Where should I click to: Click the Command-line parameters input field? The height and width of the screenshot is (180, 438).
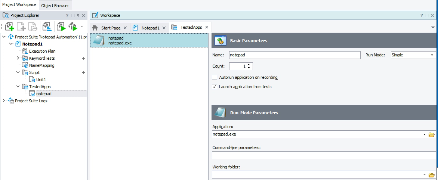coord(324,155)
